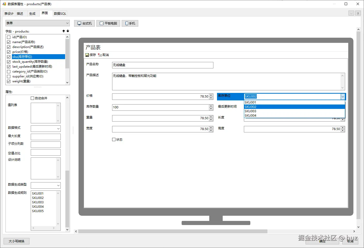Adjust the 重量 spinner control

[x=211, y=118]
